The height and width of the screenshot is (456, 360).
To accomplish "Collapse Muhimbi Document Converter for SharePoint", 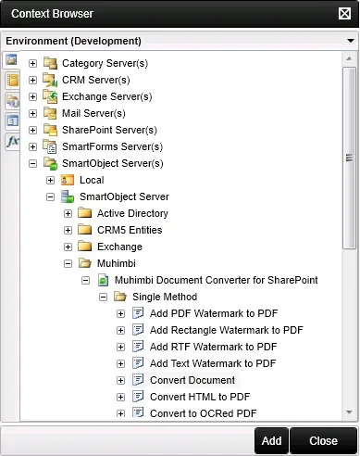I will point(85,280).
